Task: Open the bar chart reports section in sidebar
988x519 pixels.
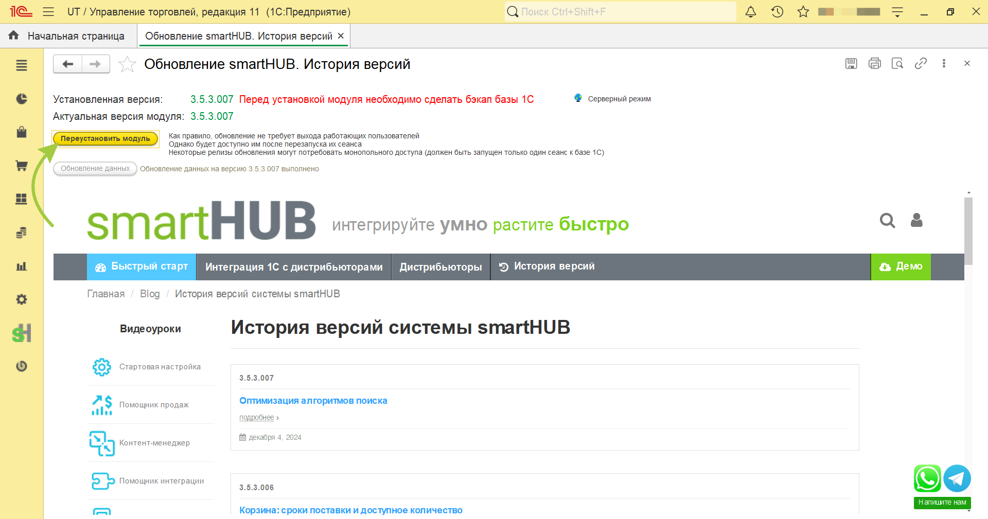Action: point(22,266)
